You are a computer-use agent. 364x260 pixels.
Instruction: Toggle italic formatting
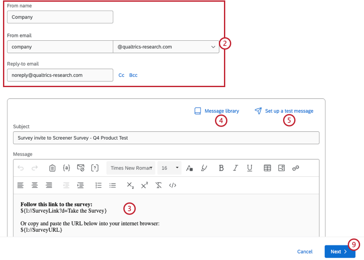tap(235, 168)
